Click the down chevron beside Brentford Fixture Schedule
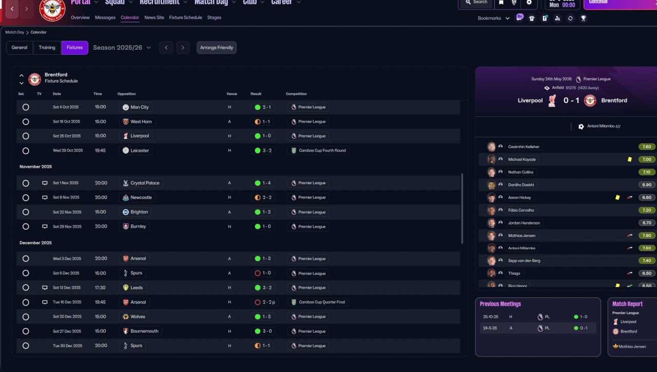This screenshot has width=657, height=372. pos(22,83)
